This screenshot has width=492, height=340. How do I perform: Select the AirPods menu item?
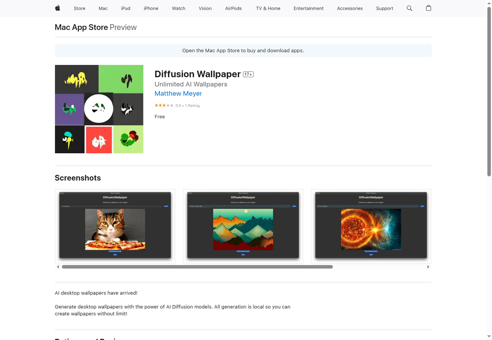click(x=233, y=8)
